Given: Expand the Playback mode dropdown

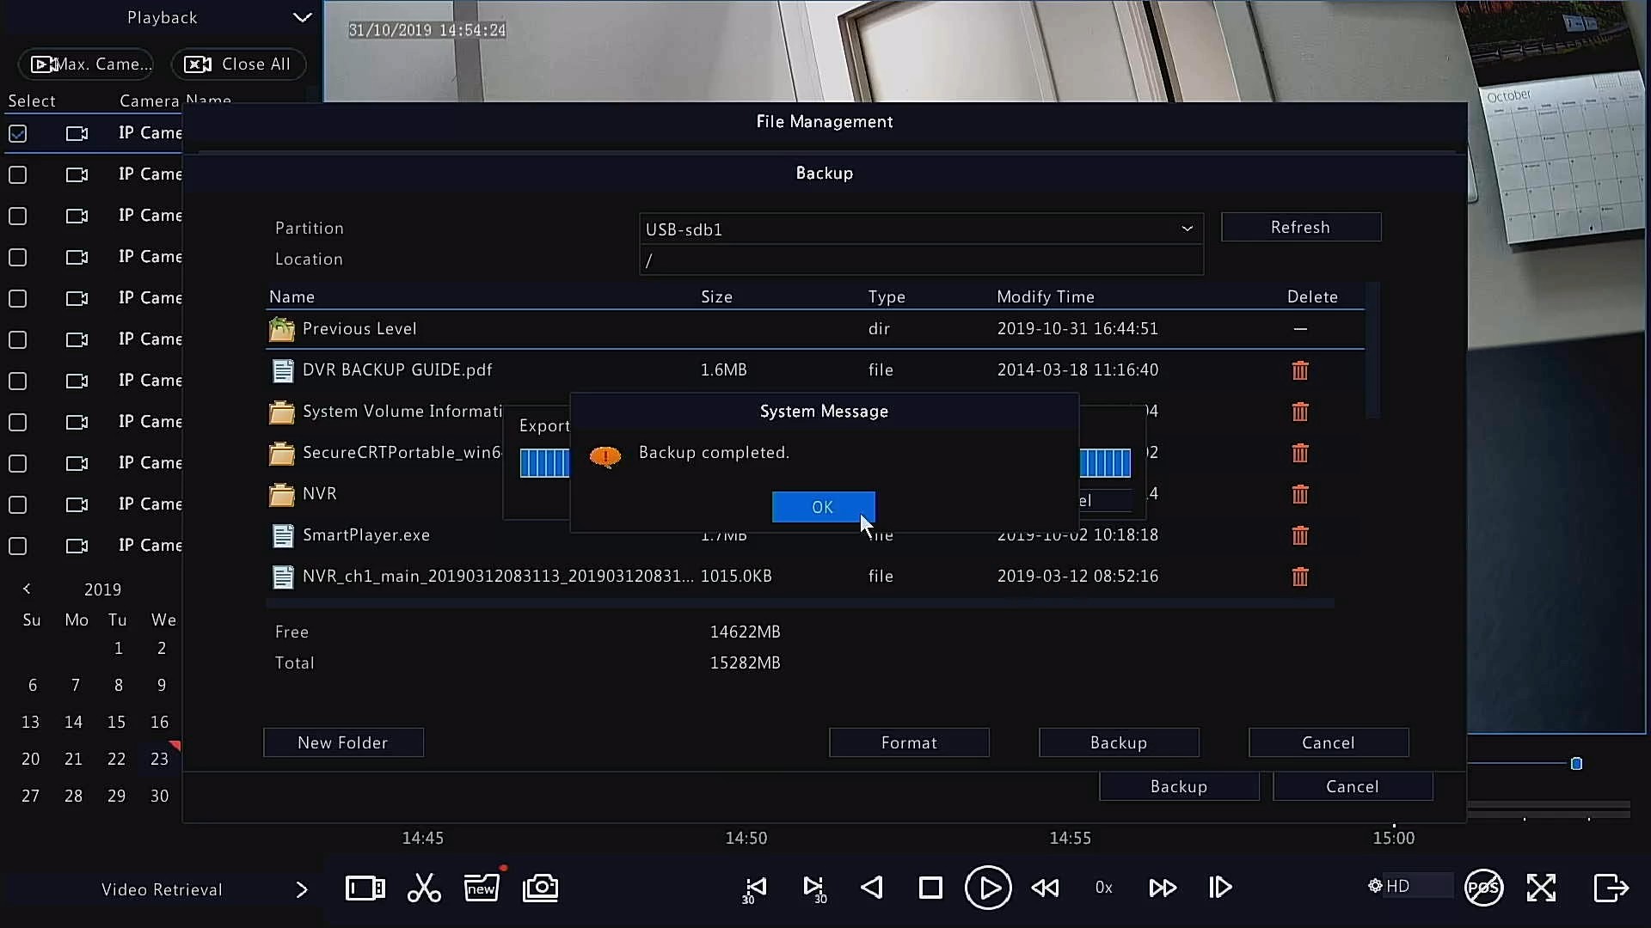Looking at the screenshot, I should 302,17.
